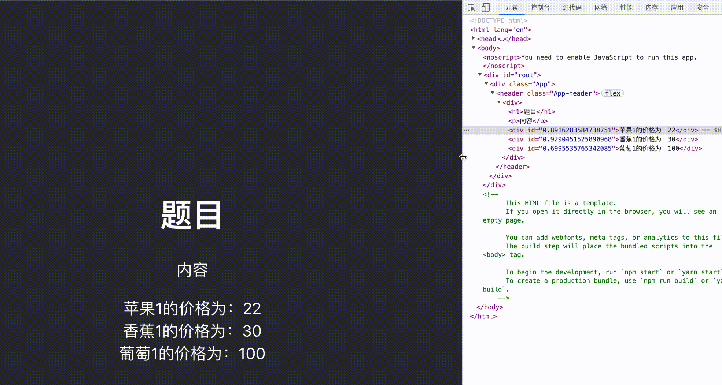Open the 安全 security panel

[702, 7]
